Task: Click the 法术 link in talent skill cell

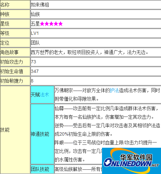Action: (x=44, y=95)
